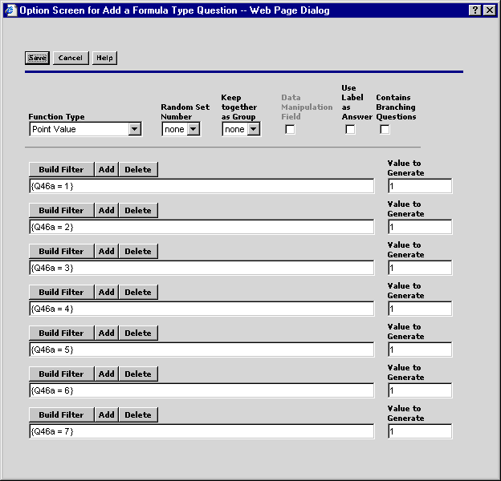Open the Random Set Number dropdown

[193, 129]
